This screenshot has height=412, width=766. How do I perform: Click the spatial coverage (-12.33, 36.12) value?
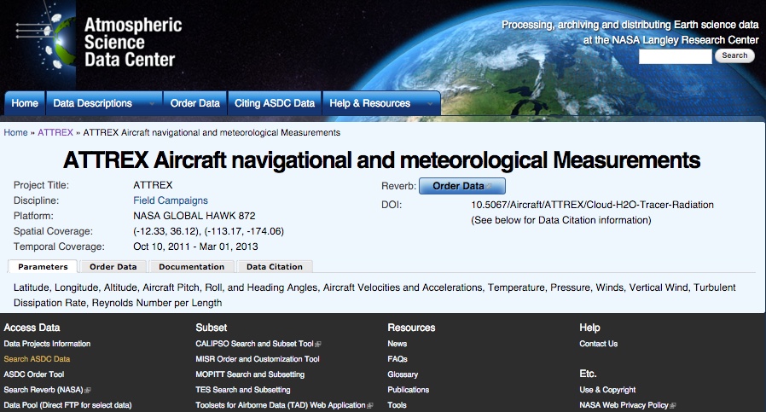tap(209, 231)
